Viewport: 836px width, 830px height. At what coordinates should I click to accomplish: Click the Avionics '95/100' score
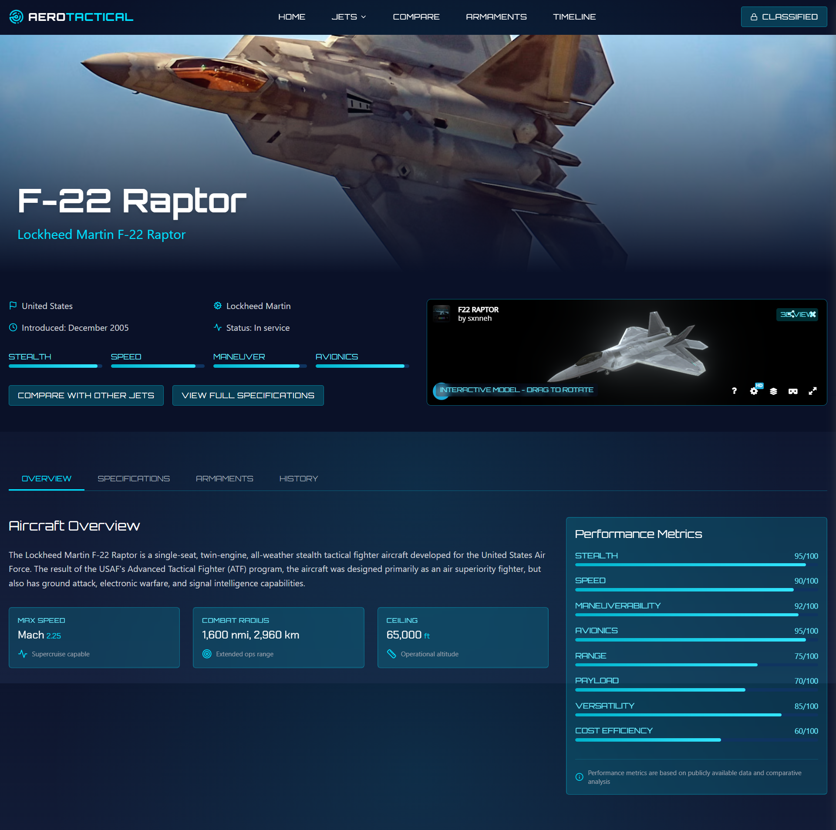(806, 631)
